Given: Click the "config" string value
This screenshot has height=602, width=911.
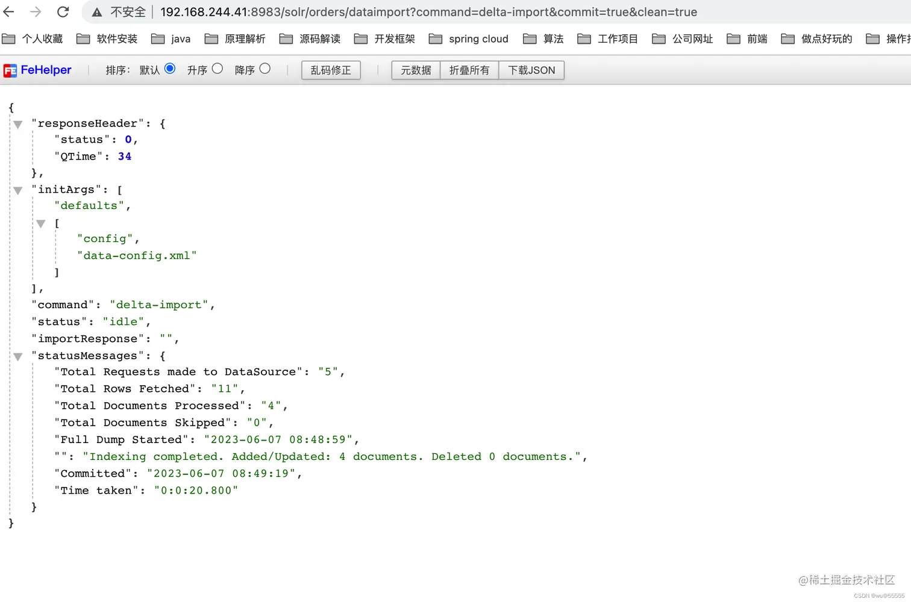Looking at the screenshot, I should click(x=105, y=239).
